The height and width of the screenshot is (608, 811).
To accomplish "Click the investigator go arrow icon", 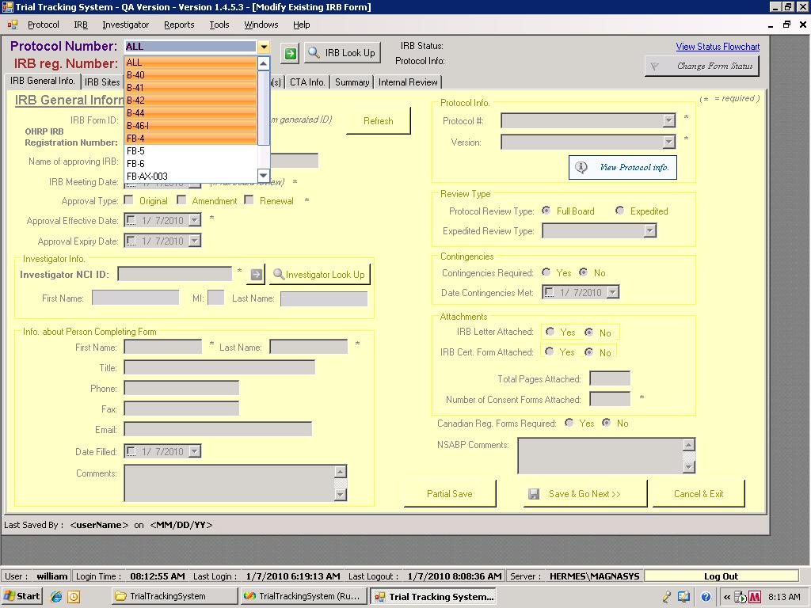I will (256, 275).
